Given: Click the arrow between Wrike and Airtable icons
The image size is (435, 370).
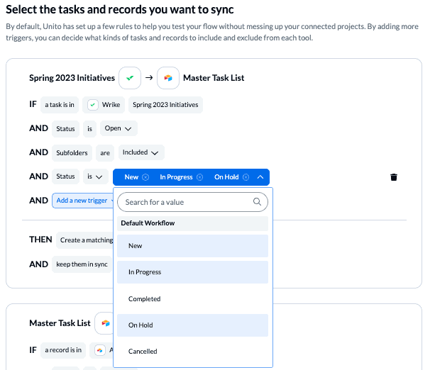Looking at the screenshot, I should (149, 77).
